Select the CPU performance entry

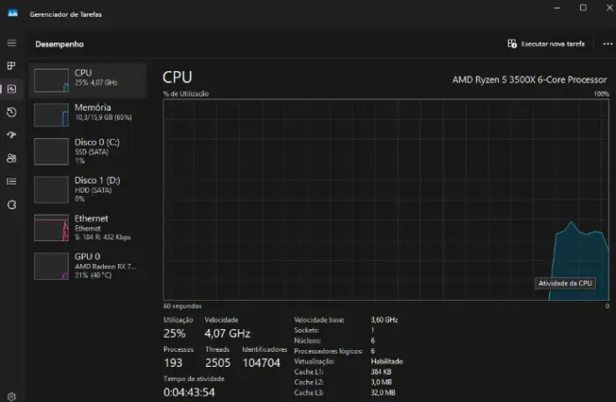coord(88,80)
